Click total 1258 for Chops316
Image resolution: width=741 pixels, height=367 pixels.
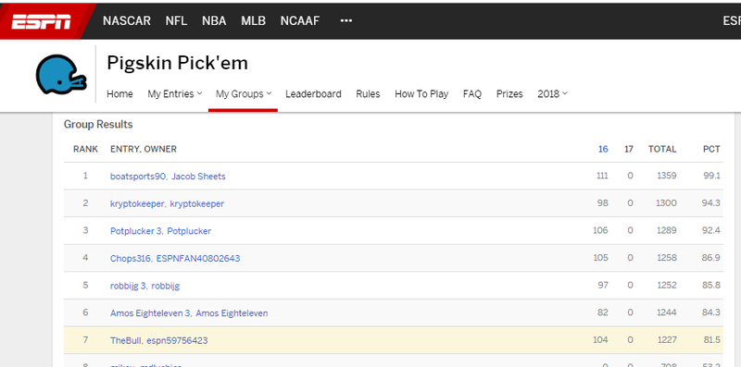click(666, 258)
